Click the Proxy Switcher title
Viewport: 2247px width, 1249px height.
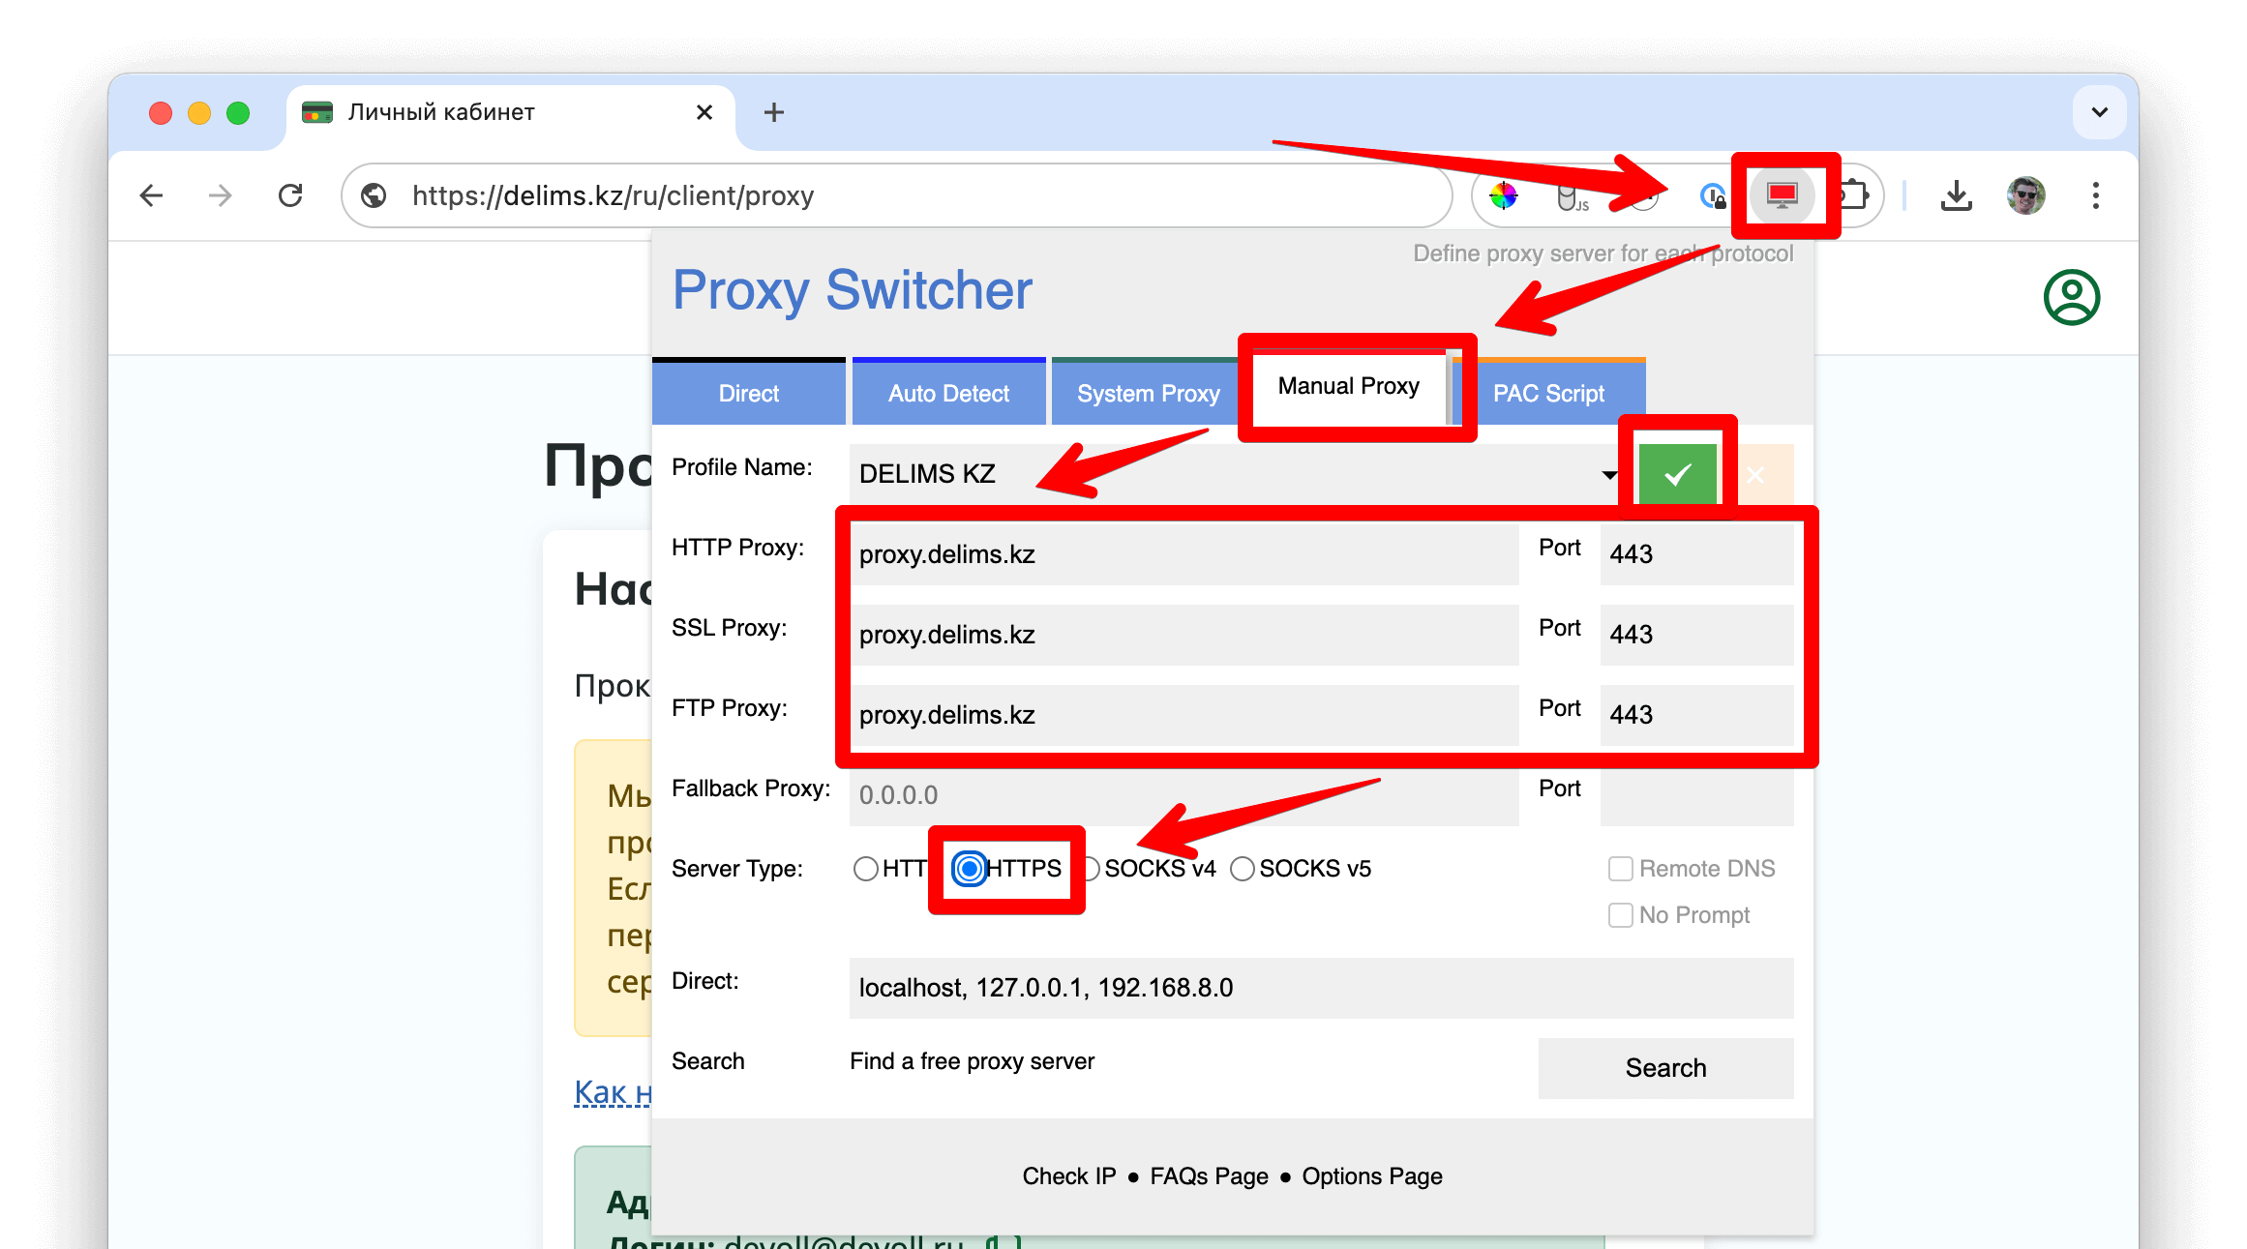pyautogui.click(x=852, y=290)
